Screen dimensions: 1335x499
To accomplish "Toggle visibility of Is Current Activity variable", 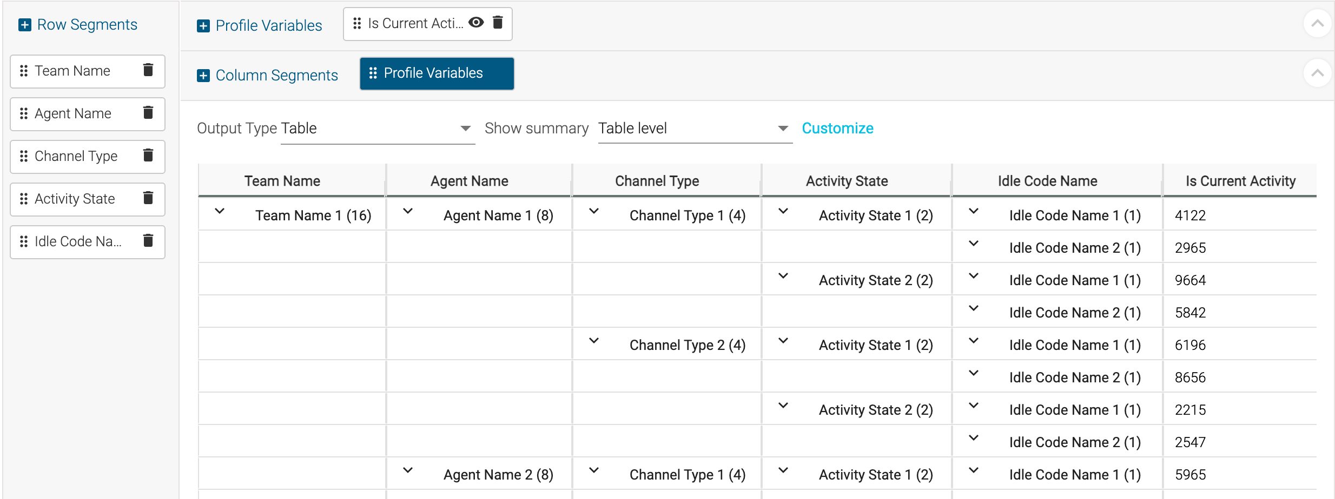I will coord(475,23).
